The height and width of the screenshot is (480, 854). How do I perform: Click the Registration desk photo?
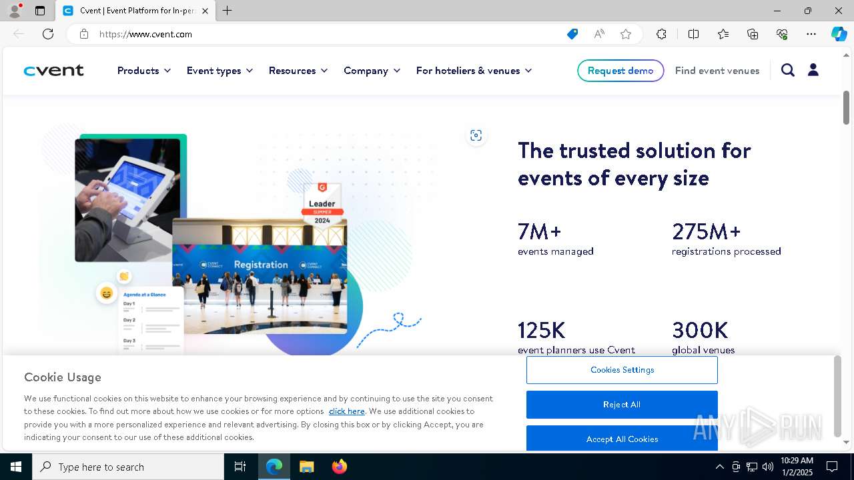[x=260, y=275]
